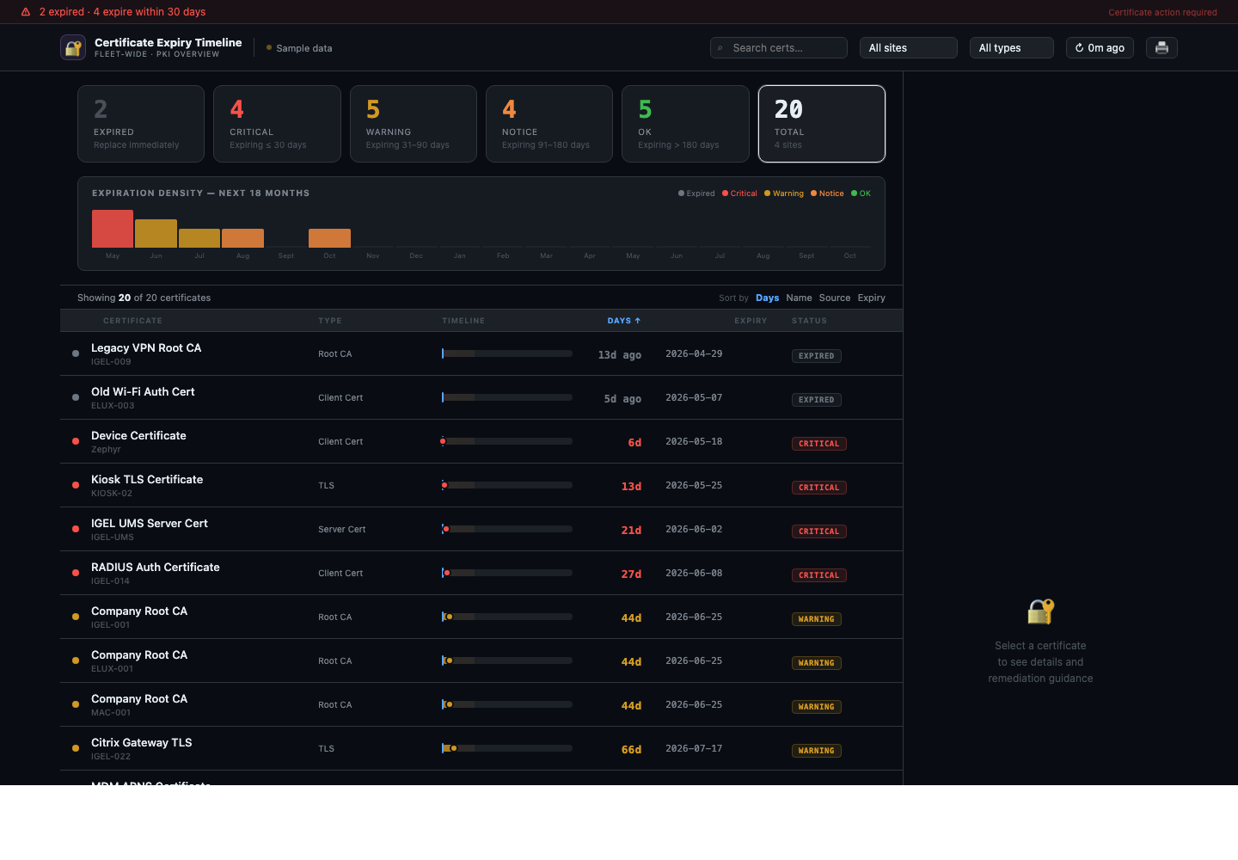Screen dimensions: 1238x860
Task: Open the All sites dropdown
Action: click(909, 48)
